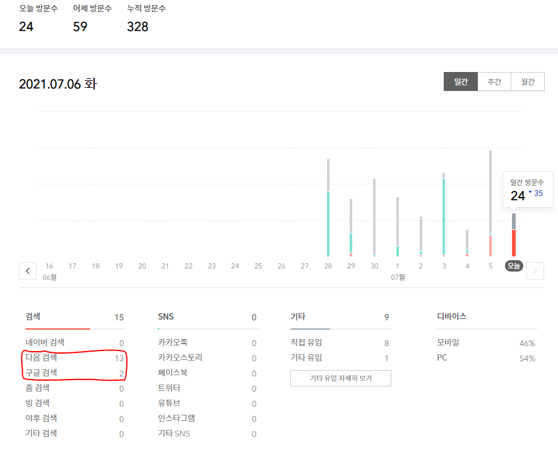This screenshot has height=449, width=558.
Task: Click the 트위터 row
Action: pos(208,388)
